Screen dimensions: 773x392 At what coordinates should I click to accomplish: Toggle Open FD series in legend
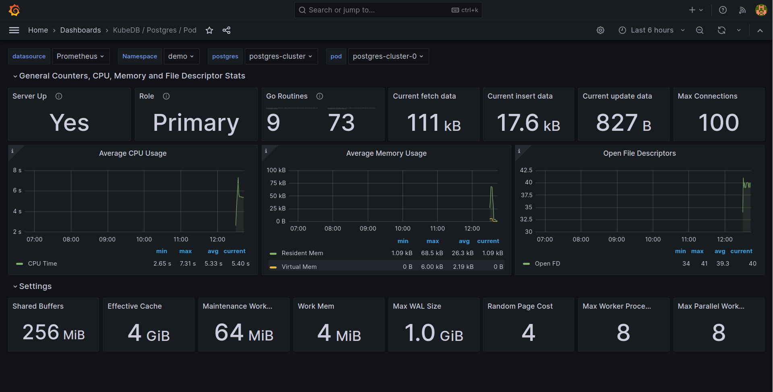[x=547, y=264]
